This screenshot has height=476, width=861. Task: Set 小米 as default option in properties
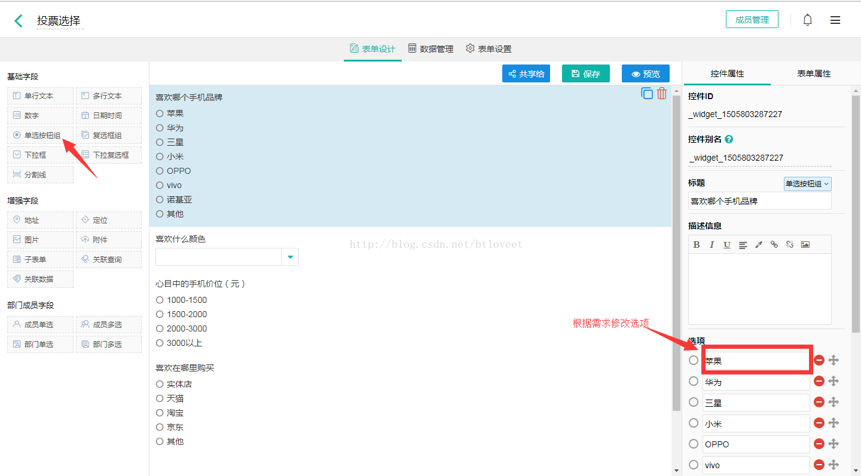tap(694, 423)
